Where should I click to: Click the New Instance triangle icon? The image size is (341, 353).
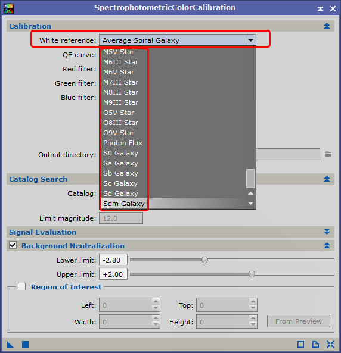tap(10, 344)
